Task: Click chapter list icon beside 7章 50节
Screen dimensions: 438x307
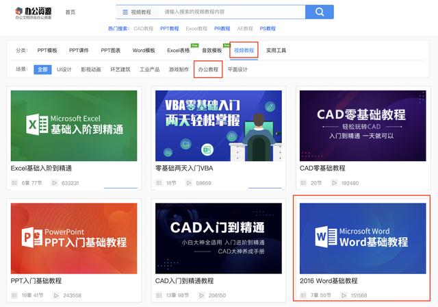Action: coord(303,295)
